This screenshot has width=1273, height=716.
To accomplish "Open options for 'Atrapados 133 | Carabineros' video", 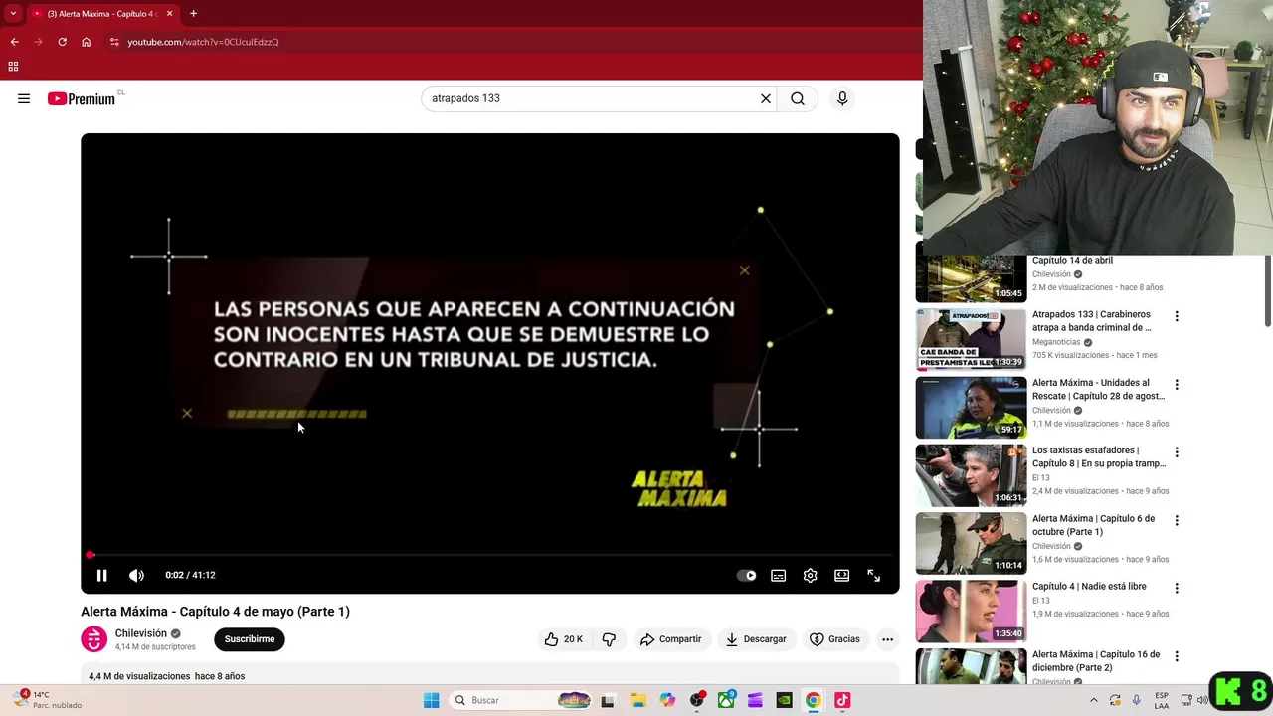I will coord(1177,316).
